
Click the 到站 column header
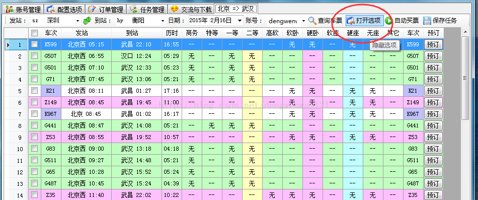click(136, 33)
